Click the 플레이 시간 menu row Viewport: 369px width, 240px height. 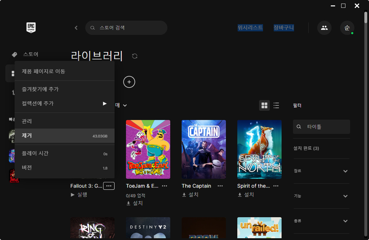[x=65, y=153]
